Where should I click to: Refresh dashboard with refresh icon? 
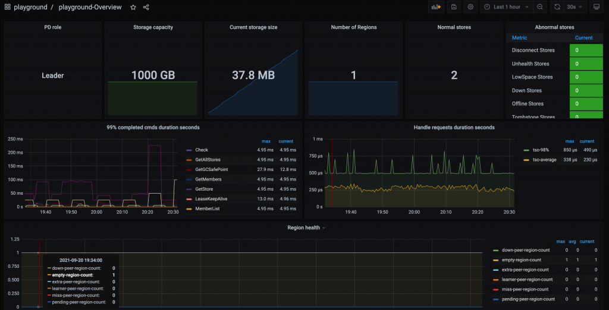pyautogui.click(x=557, y=7)
